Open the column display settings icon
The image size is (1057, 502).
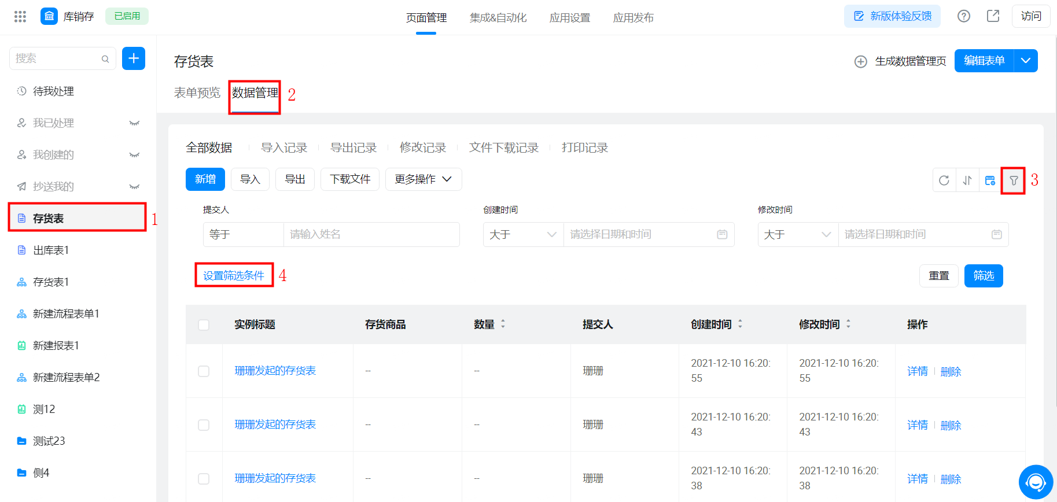click(990, 180)
